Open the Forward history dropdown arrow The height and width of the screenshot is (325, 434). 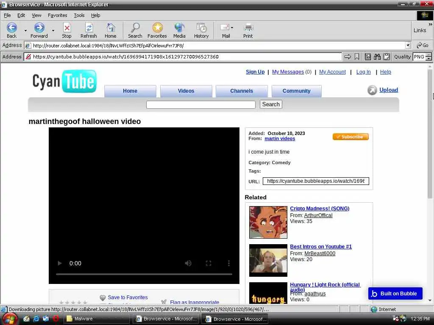point(53,30)
